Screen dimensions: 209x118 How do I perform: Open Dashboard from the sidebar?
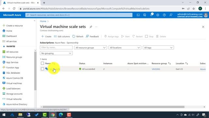[9, 36]
